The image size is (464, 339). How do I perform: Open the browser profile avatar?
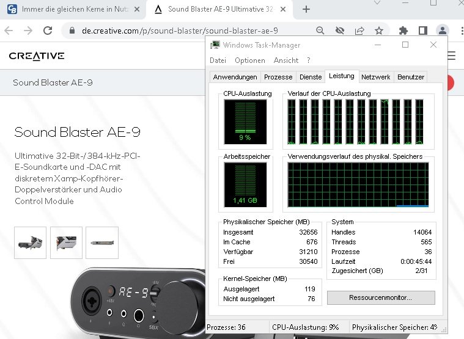[443, 31]
